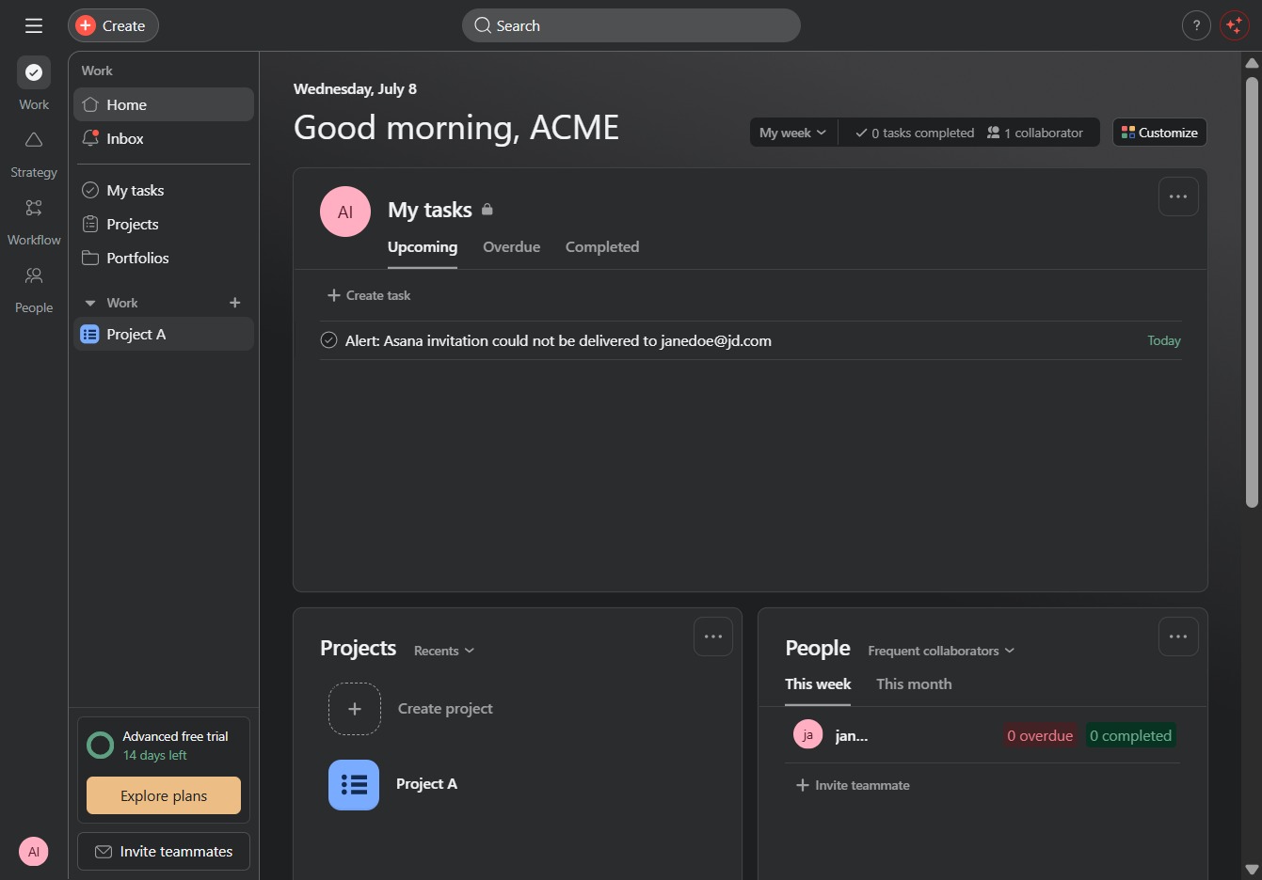Open the Workflow icon

tap(34, 208)
